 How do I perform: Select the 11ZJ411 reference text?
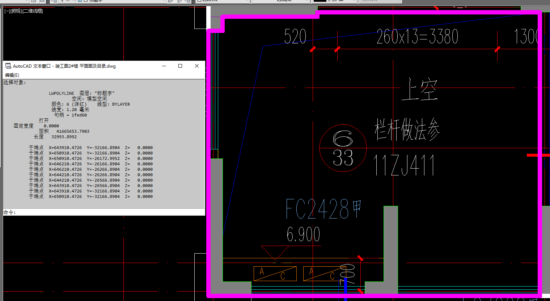click(x=404, y=165)
